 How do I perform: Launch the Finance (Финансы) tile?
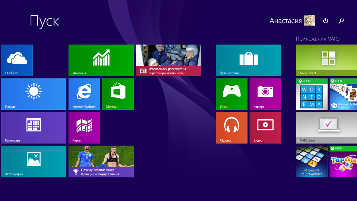coord(101,60)
